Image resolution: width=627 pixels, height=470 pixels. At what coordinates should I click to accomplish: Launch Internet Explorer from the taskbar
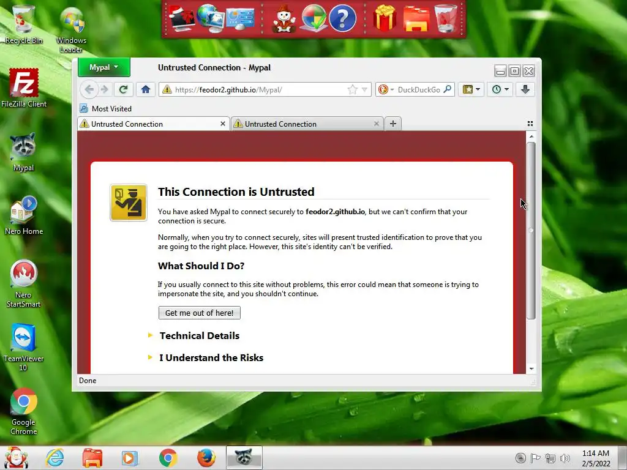54,458
